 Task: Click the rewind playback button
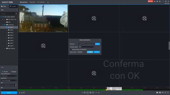[85, 93]
